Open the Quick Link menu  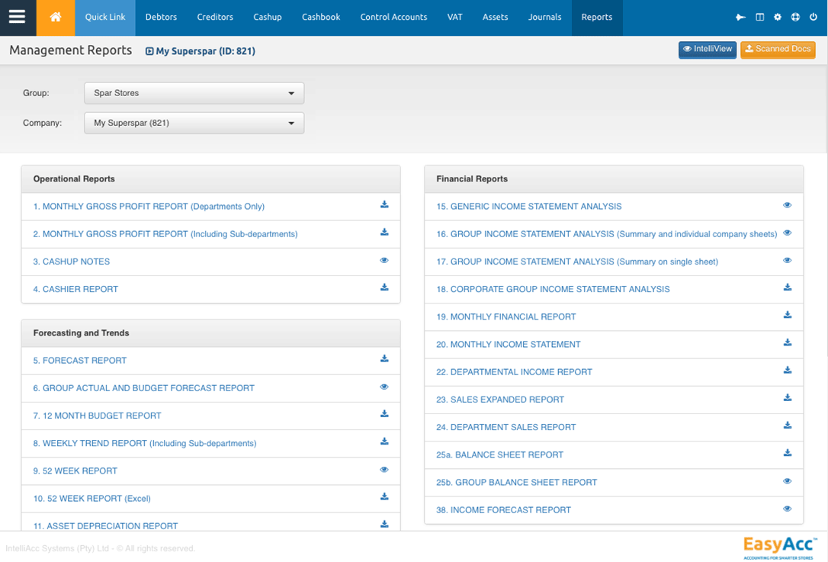tap(105, 18)
